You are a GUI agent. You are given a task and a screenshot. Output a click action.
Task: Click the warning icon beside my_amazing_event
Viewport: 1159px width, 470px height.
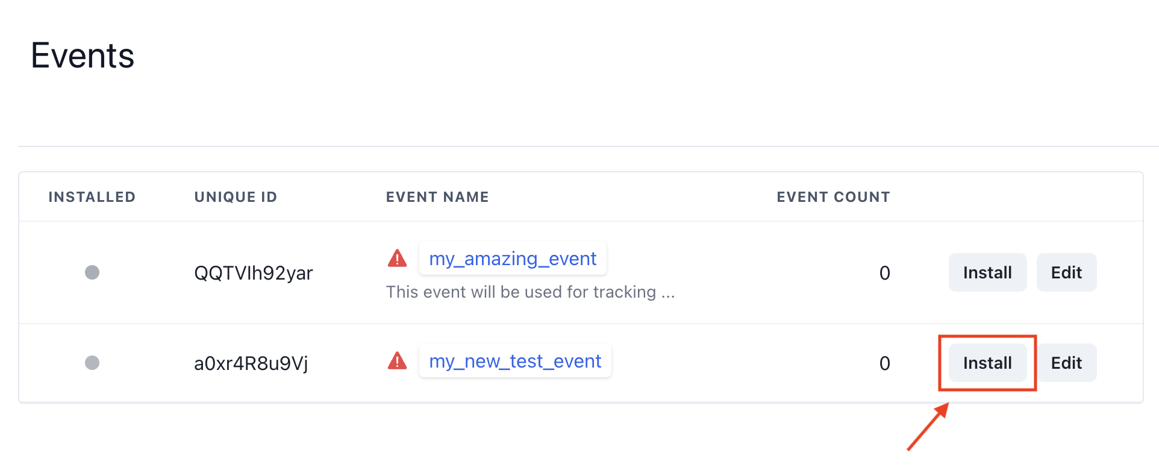click(x=397, y=258)
